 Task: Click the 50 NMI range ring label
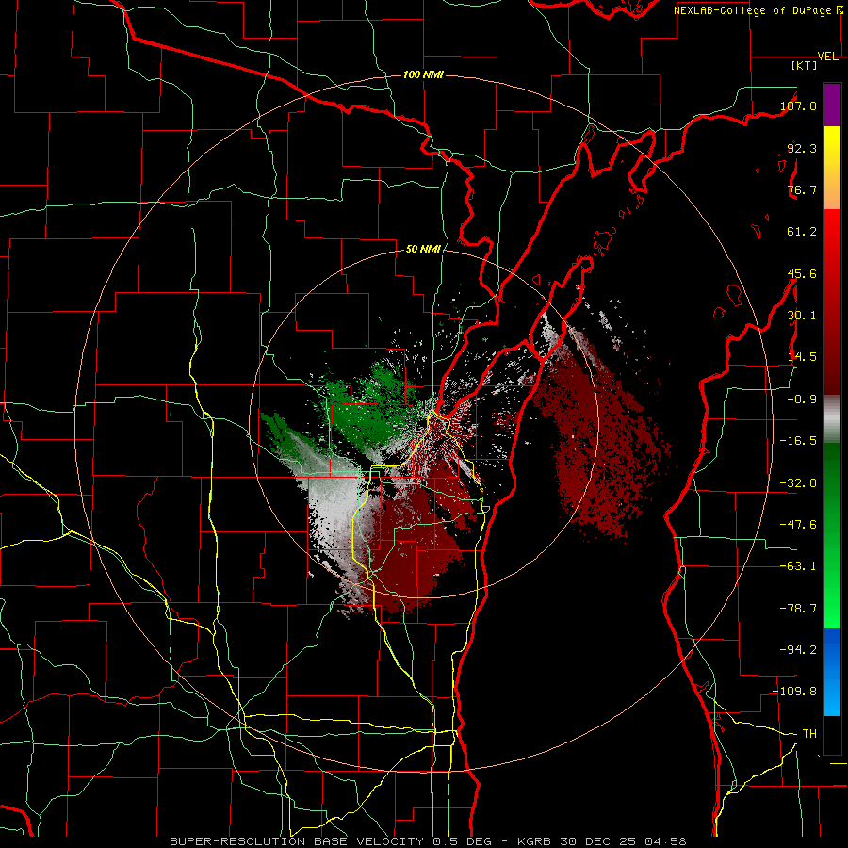click(423, 250)
